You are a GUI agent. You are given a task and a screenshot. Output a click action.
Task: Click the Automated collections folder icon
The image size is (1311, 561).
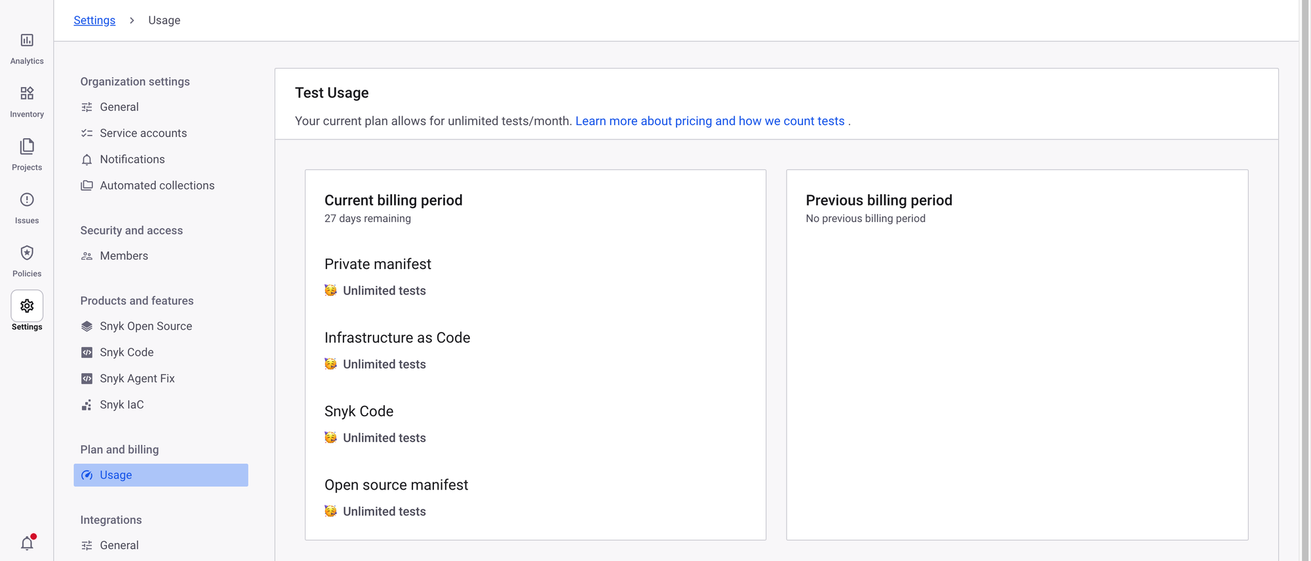(x=87, y=186)
